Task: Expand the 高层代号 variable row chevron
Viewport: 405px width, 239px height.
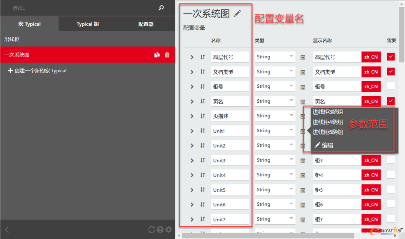Action: point(192,57)
